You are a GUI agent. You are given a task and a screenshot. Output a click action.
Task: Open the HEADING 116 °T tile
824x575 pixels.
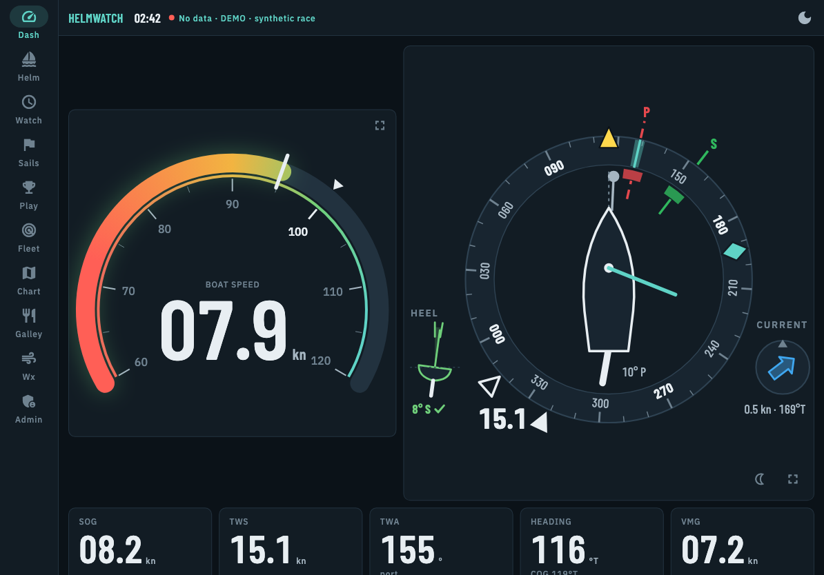591,541
